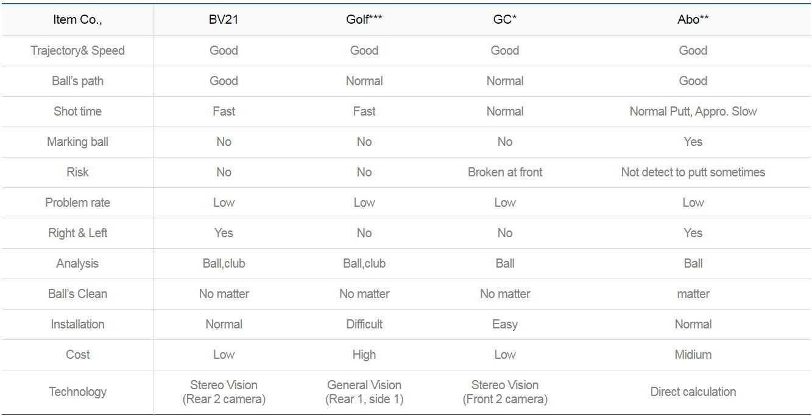Select the Marking ball row label
This screenshot has height=416, width=812.
(x=77, y=142)
